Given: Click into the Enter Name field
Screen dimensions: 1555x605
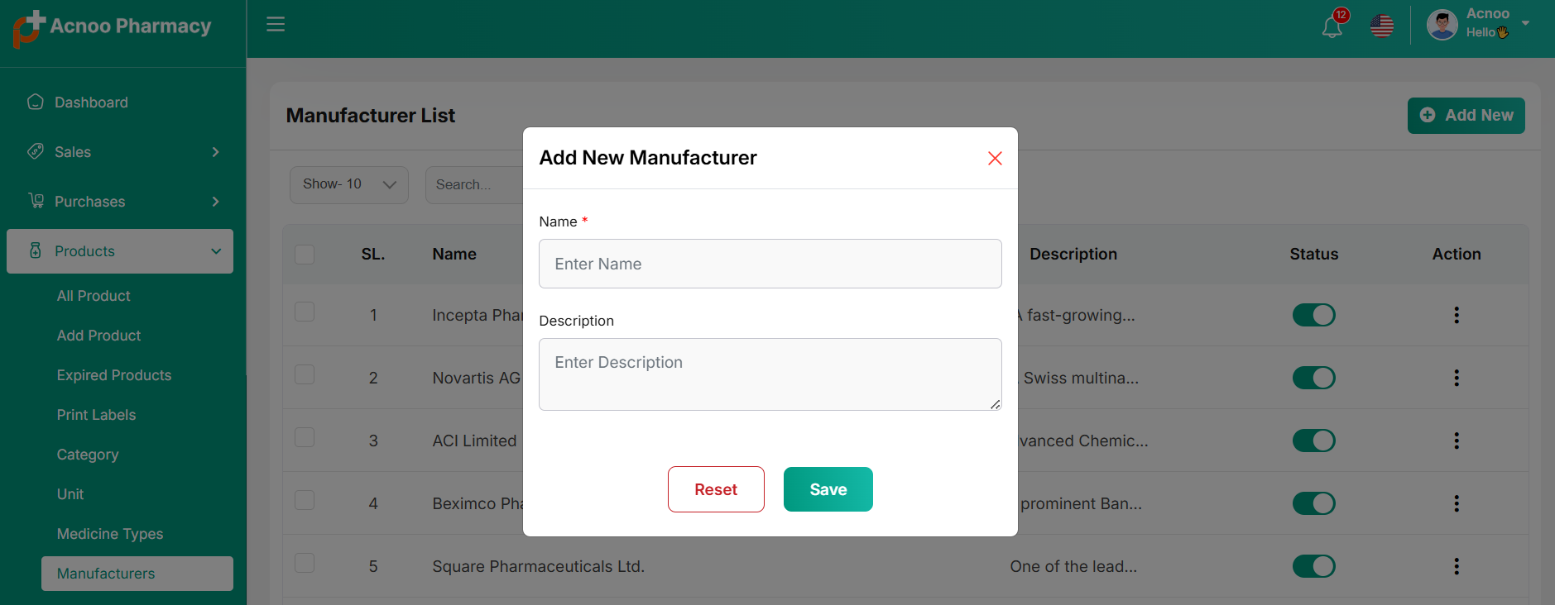Looking at the screenshot, I should point(770,264).
